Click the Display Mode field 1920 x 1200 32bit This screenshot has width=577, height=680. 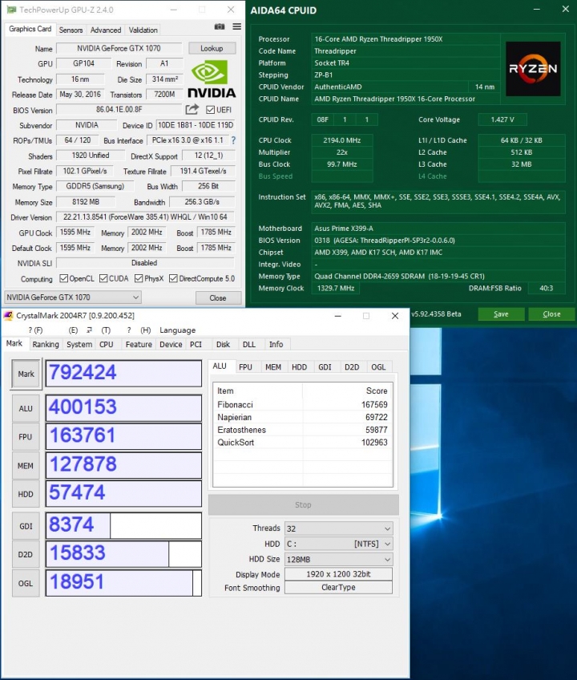click(x=338, y=574)
